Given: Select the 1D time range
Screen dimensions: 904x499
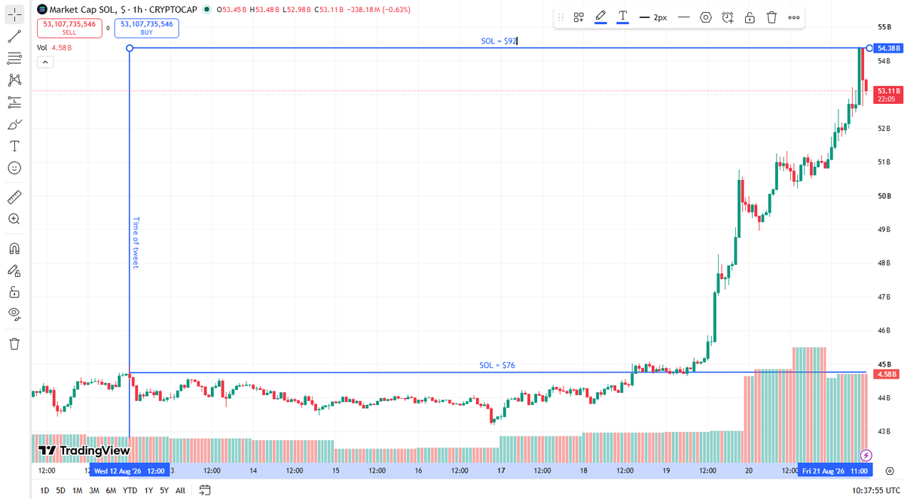Looking at the screenshot, I should pyautogui.click(x=44, y=490).
